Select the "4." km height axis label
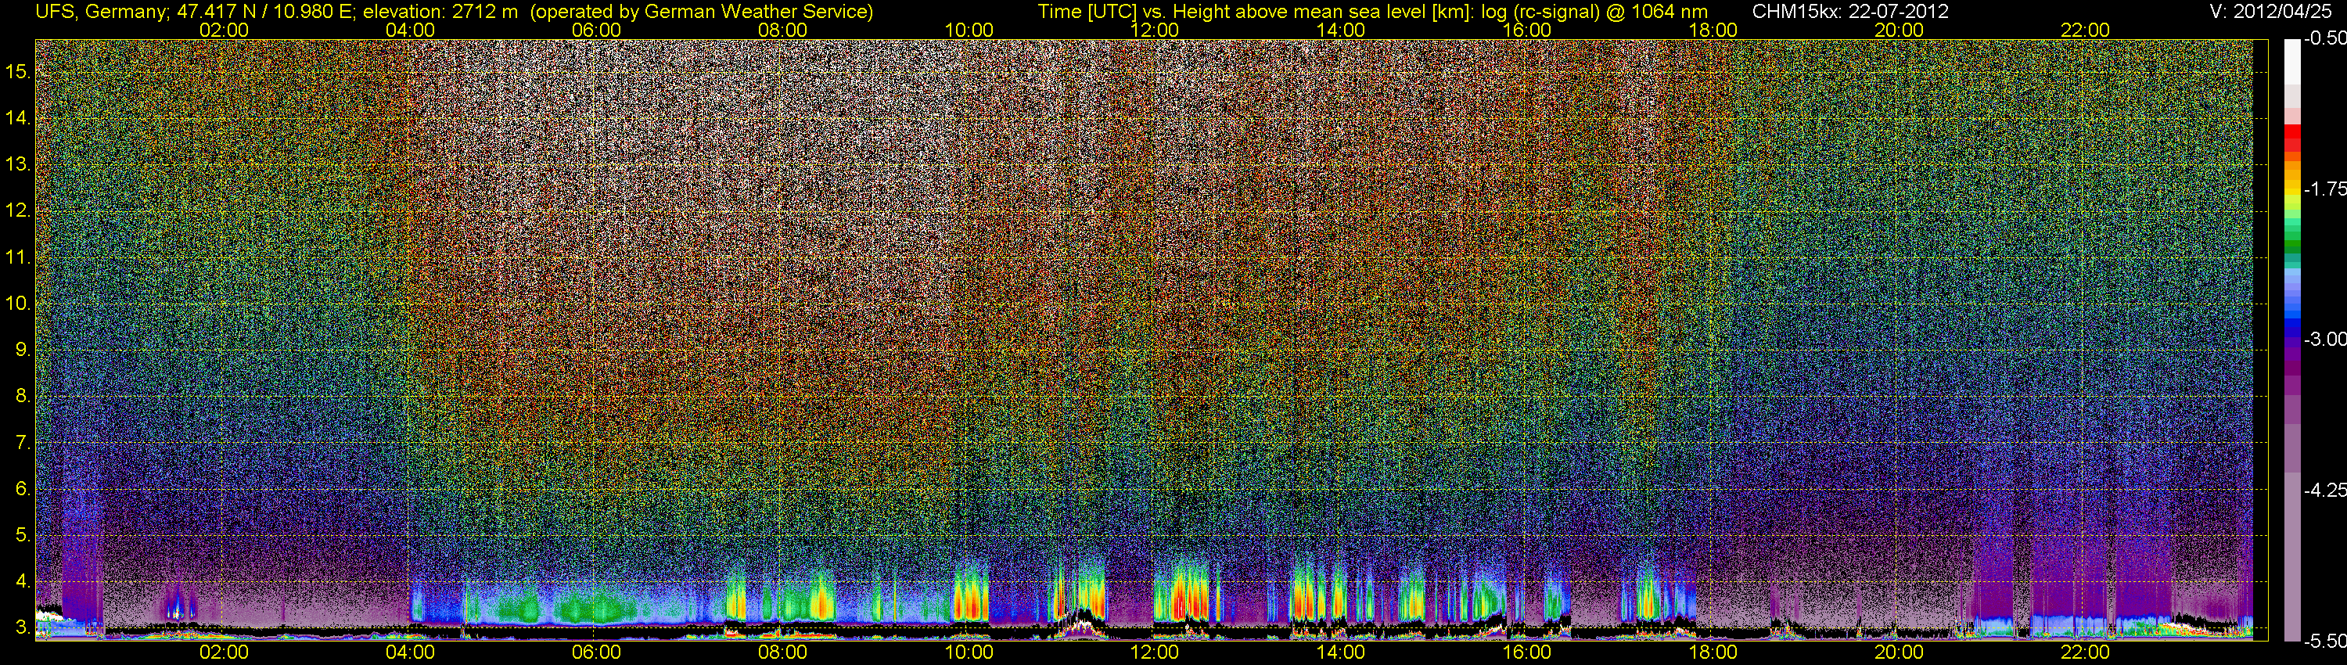The image size is (2347, 665). [22, 581]
